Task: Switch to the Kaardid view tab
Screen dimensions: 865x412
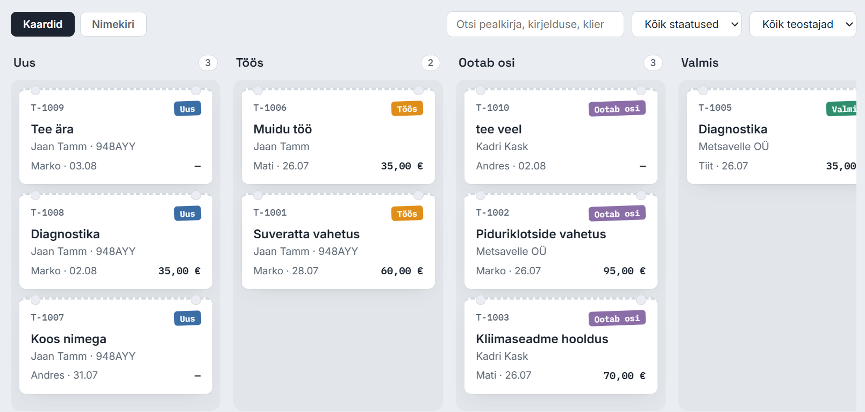Action: click(42, 24)
